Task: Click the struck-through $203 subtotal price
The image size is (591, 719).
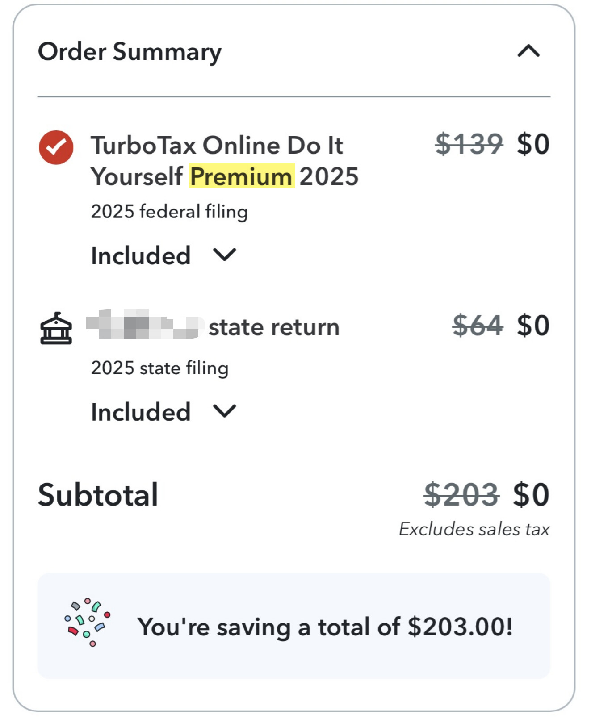Action: (461, 495)
